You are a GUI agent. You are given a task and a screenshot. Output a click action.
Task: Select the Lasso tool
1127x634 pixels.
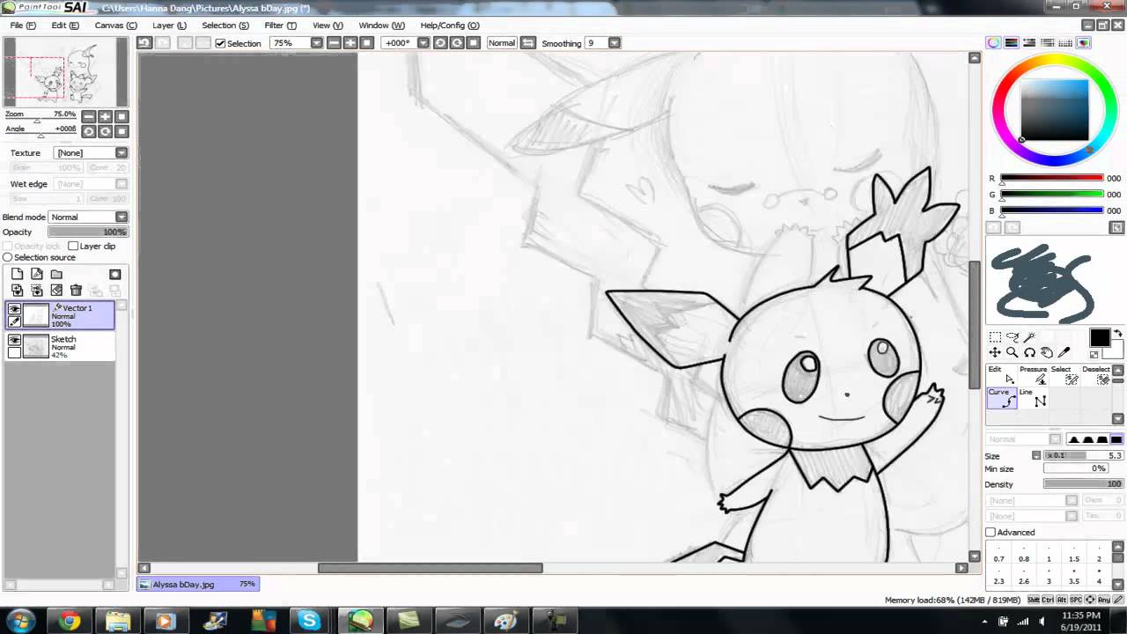tap(1013, 337)
